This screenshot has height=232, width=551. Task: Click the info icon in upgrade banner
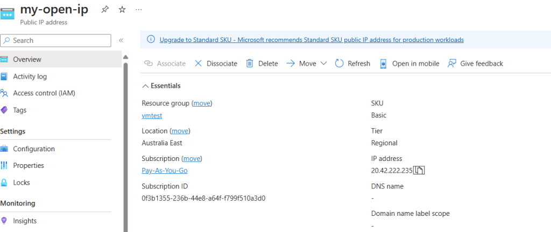coord(151,39)
